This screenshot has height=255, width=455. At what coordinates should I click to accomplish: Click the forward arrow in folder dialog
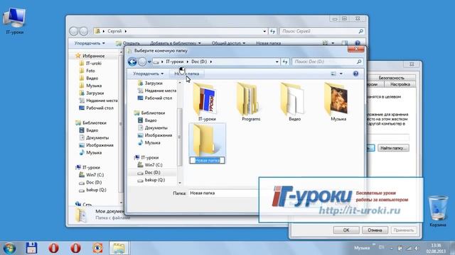[x=142, y=62]
